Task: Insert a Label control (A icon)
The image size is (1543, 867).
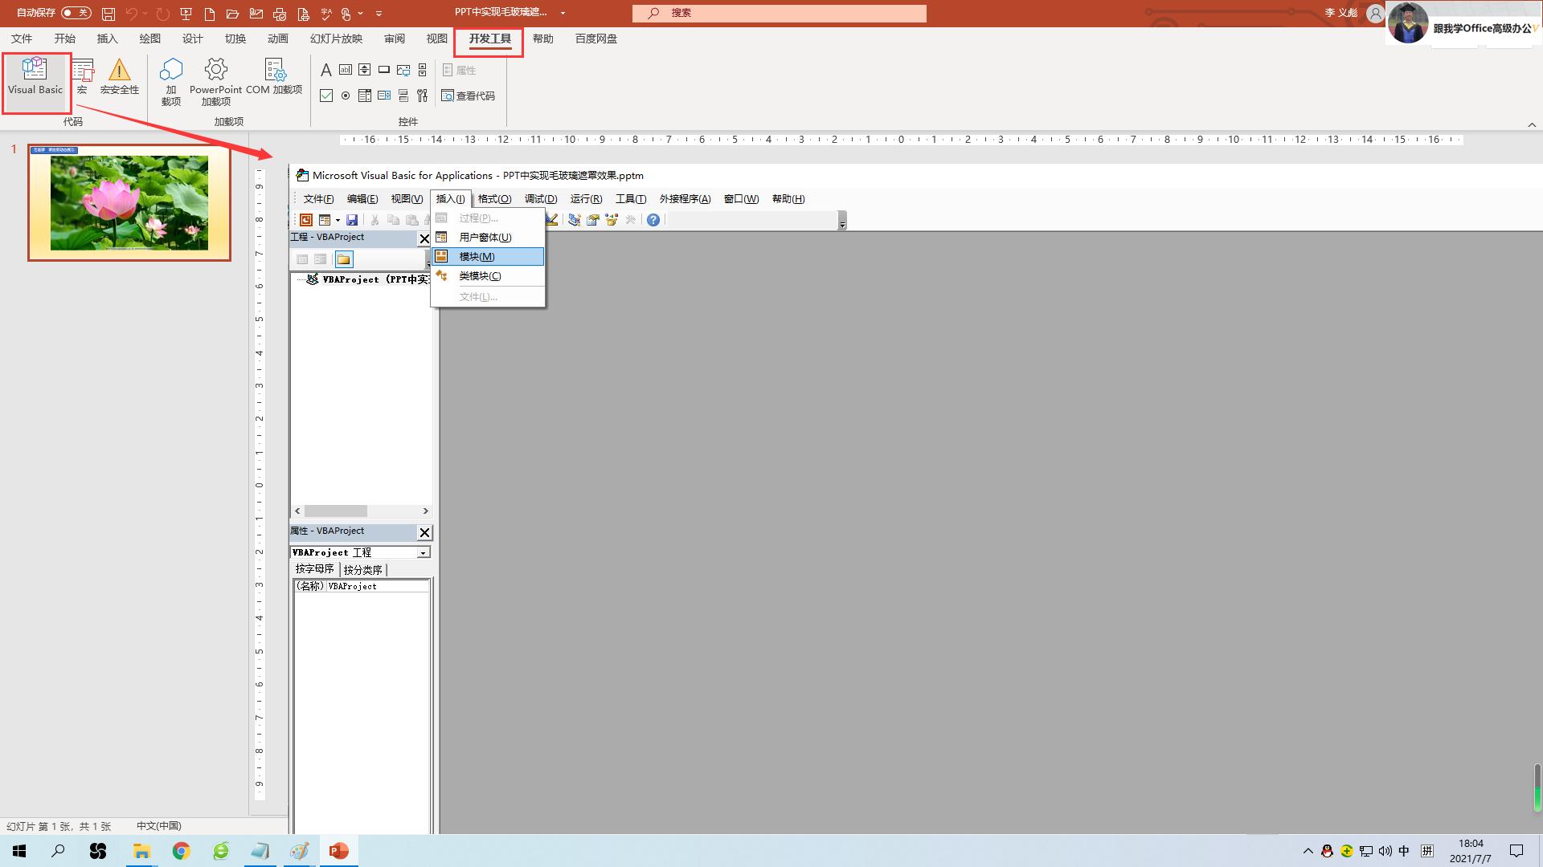Action: pos(325,71)
